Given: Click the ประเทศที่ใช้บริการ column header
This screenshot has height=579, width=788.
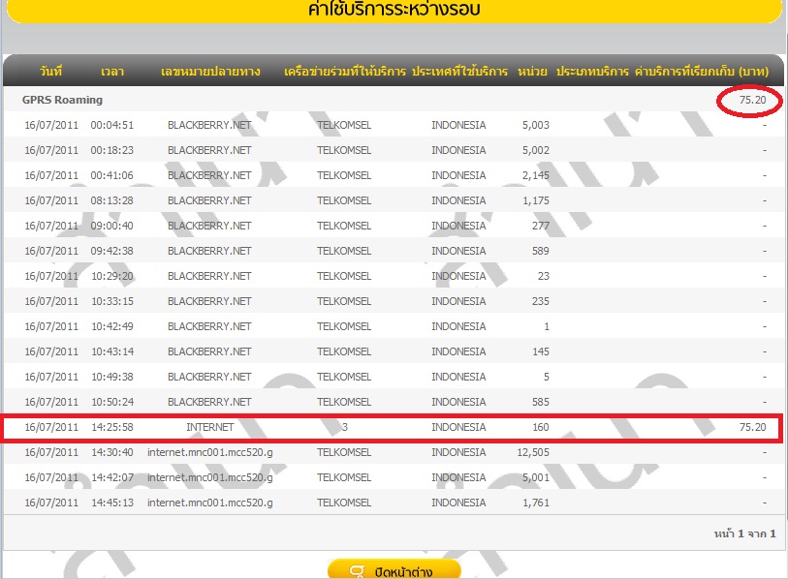Looking at the screenshot, I should [459, 72].
